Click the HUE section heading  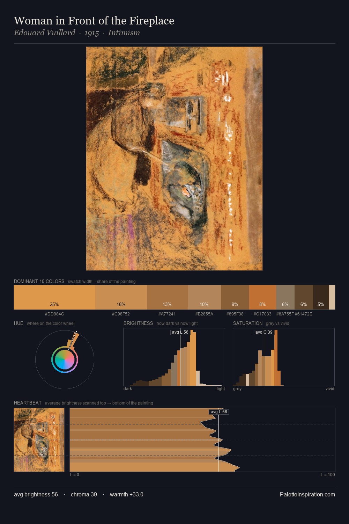18,323
